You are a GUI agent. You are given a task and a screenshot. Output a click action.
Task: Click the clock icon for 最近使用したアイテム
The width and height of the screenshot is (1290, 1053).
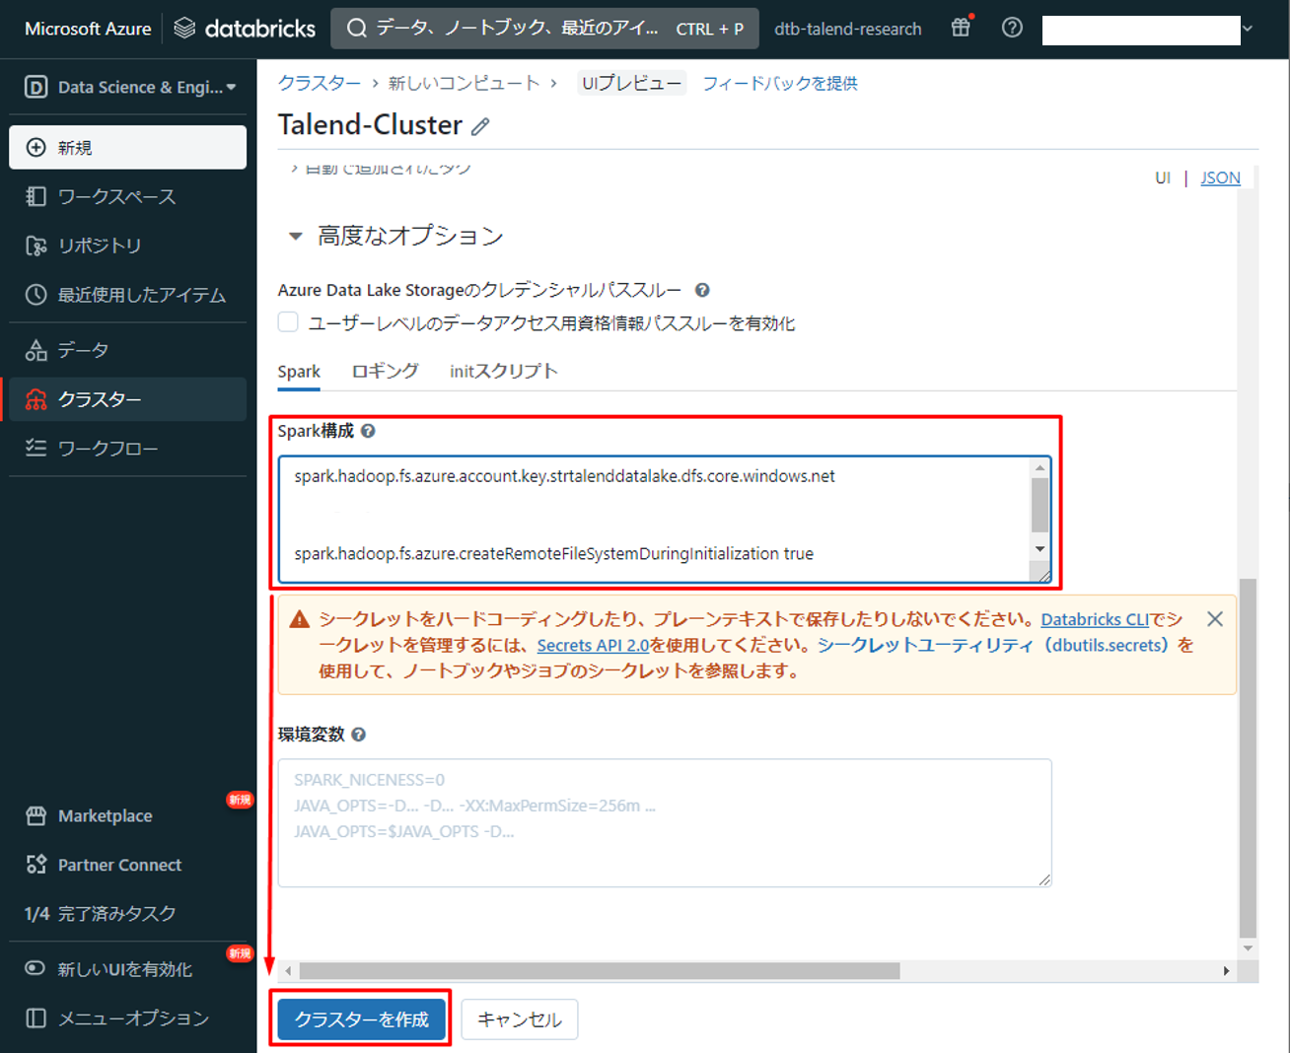coord(36,295)
